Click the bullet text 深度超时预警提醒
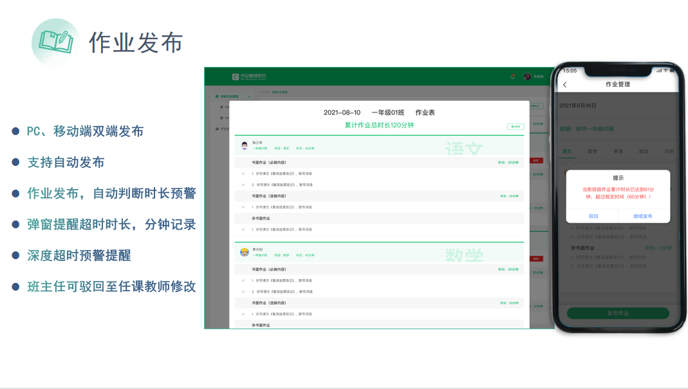688x389 pixels. [x=79, y=256]
